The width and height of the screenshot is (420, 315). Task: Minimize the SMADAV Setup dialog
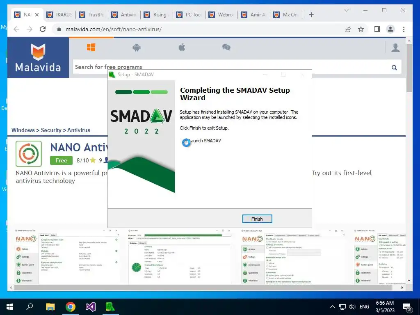point(265,75)
